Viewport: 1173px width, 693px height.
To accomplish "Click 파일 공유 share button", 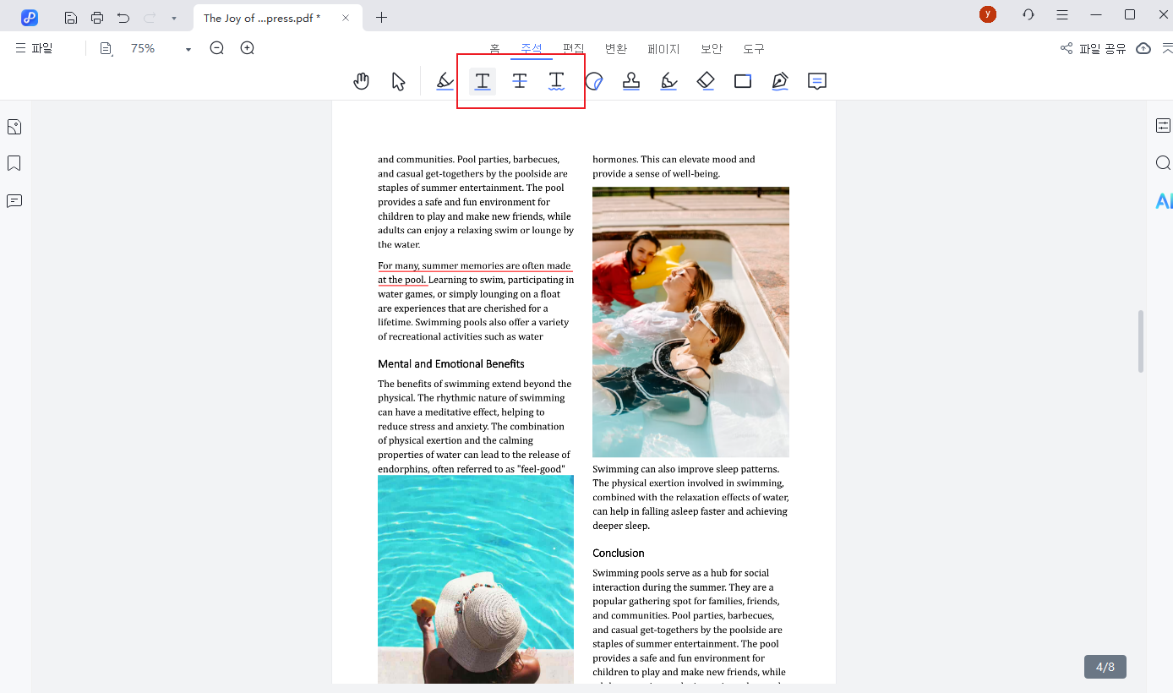I will coord(1094,48).
